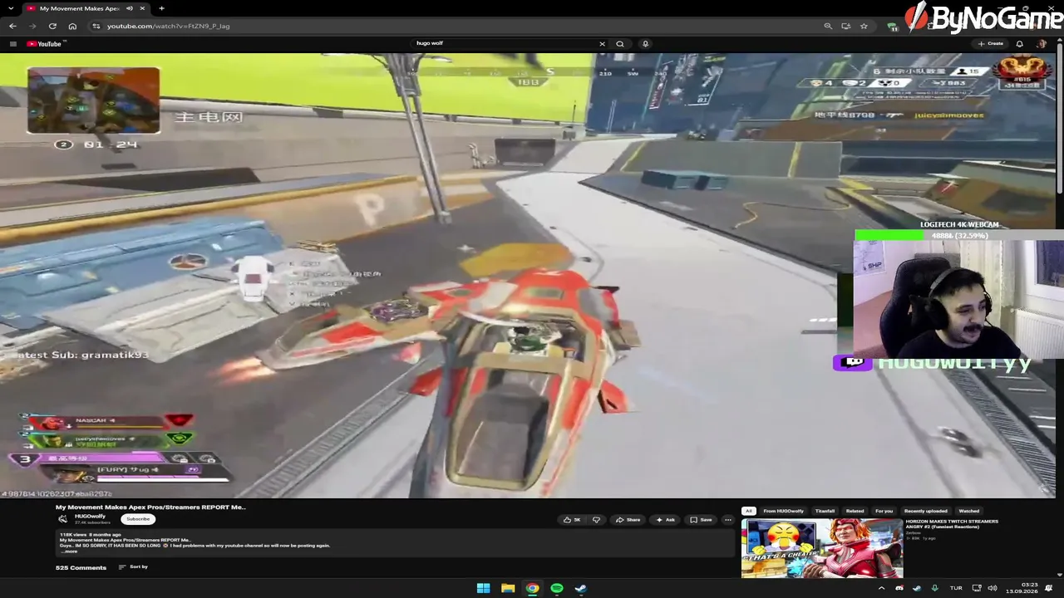Open the YouTube account avatar menu
Screen dimensions: 1064x598
pos(1042,44)
